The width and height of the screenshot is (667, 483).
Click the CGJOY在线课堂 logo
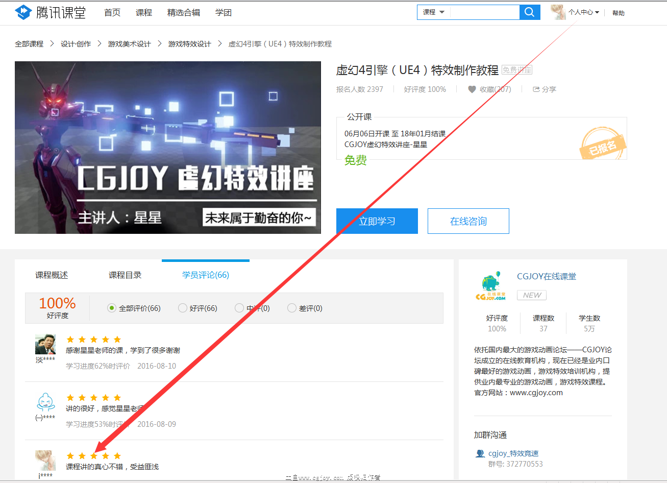[x=490, y=285]
